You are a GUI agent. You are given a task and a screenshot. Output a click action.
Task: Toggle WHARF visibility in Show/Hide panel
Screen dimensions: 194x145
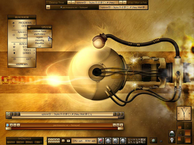tap(11, 142)
